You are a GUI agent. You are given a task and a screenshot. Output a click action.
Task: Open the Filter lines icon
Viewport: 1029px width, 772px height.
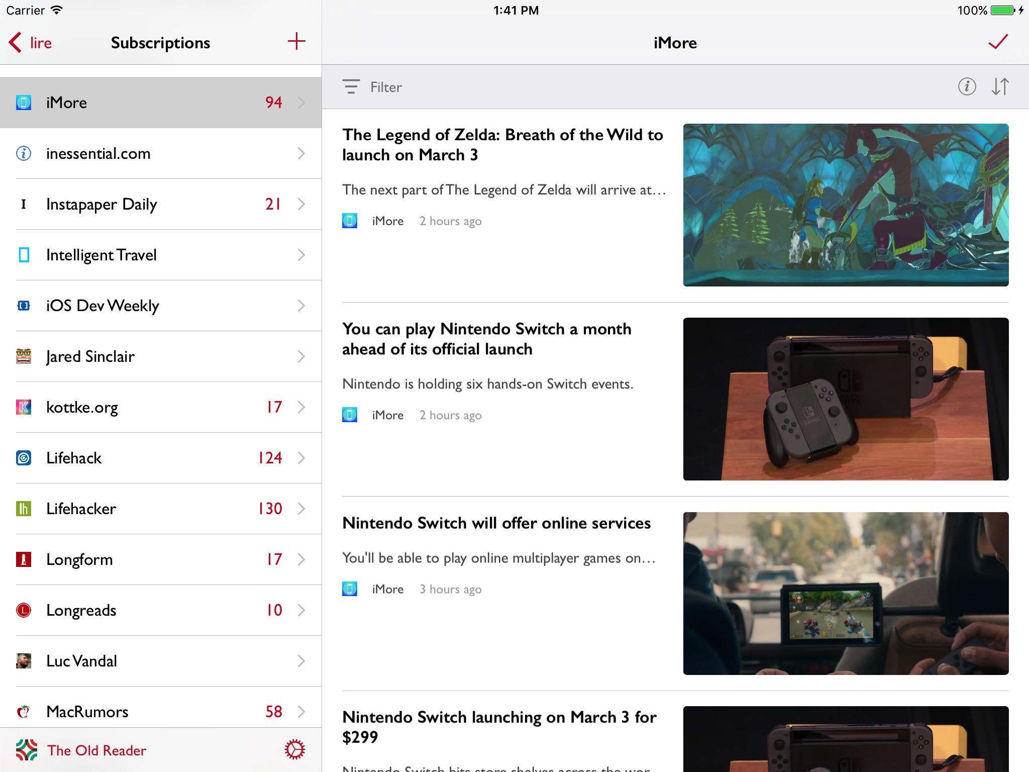coord(351,86)
